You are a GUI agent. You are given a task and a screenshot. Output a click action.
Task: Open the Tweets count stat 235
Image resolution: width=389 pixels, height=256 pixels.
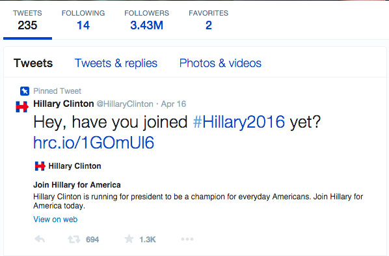click(x=27, y=20)
